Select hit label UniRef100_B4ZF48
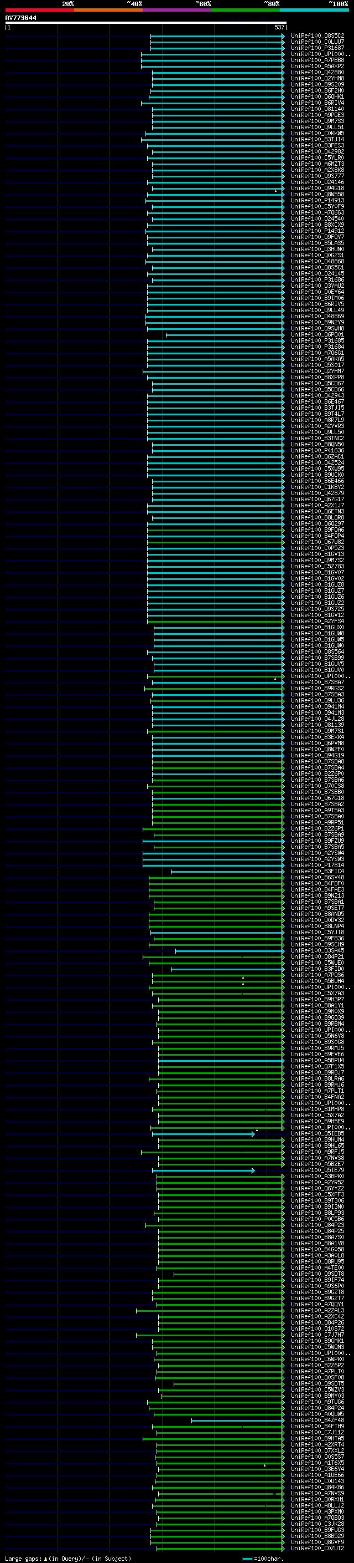The width and height of the screenshot is (354, 1563). [x=317, y=1421]
